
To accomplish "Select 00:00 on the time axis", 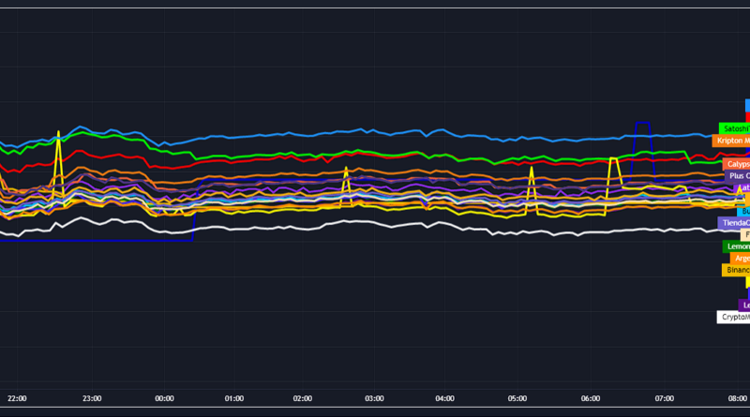I will tap(164, 398).
